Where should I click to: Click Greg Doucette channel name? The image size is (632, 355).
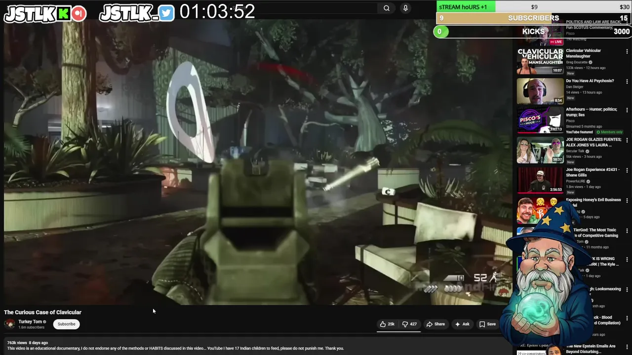(577, 63)
